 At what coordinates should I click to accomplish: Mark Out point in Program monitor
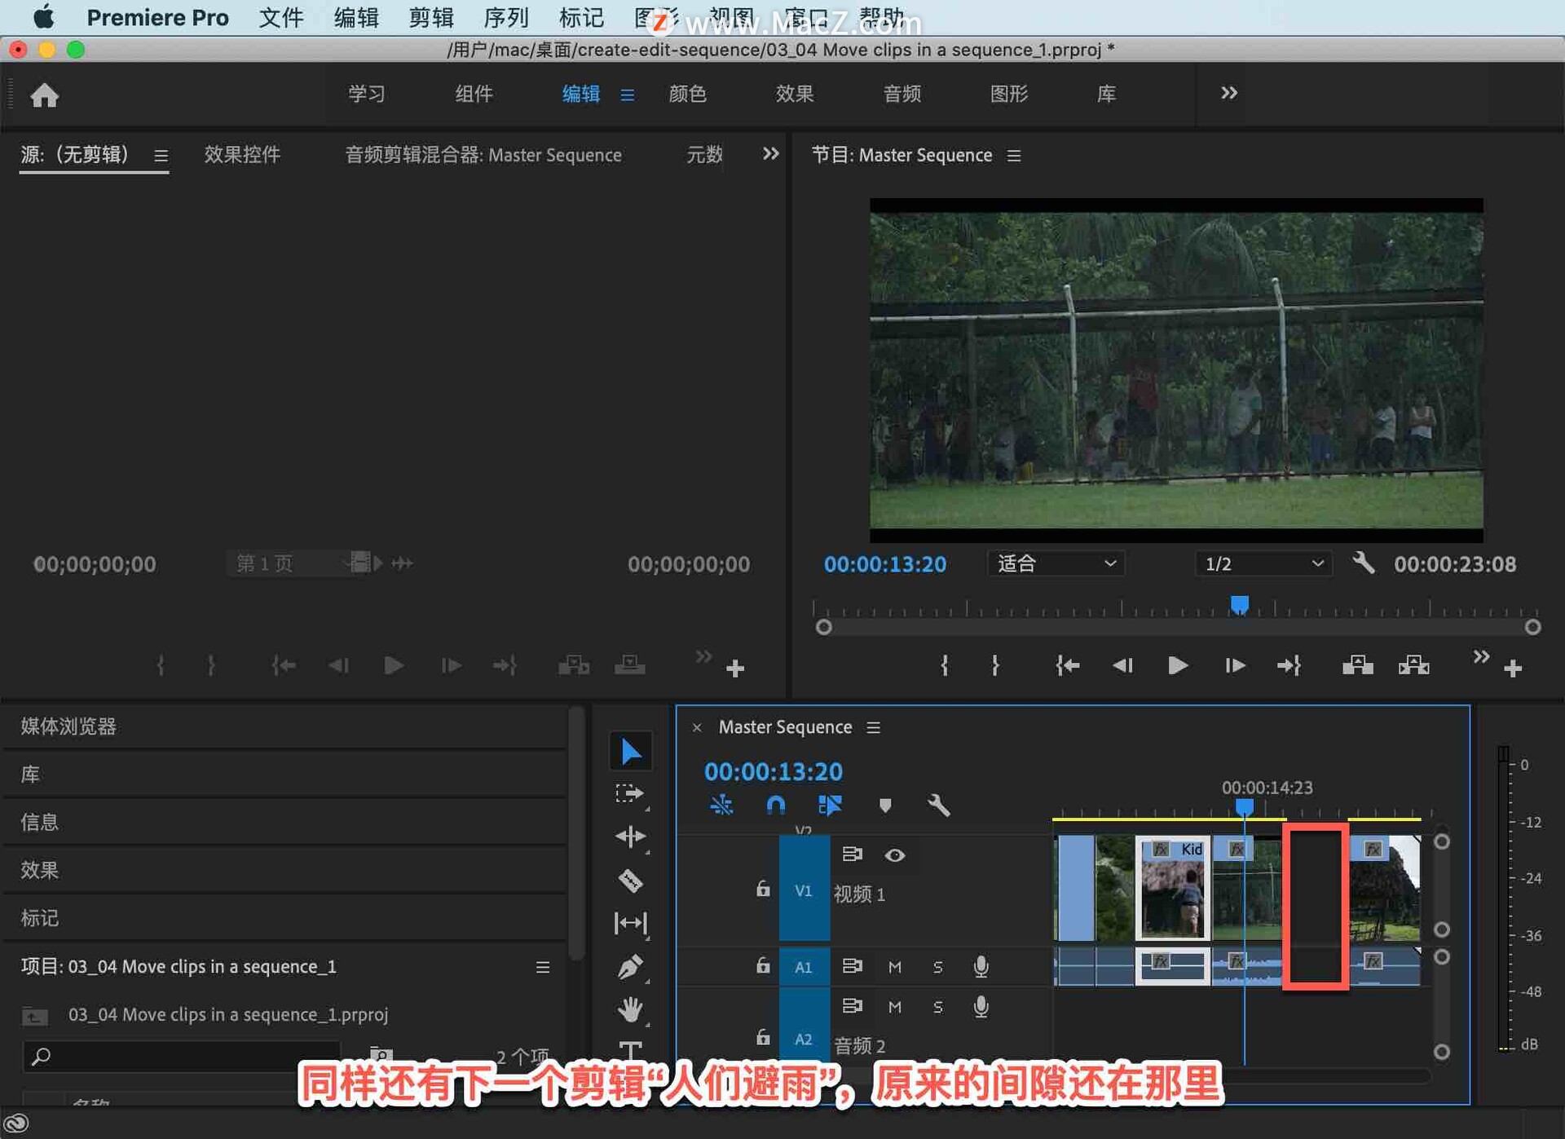pyautogui.click(x=995, y=666)
